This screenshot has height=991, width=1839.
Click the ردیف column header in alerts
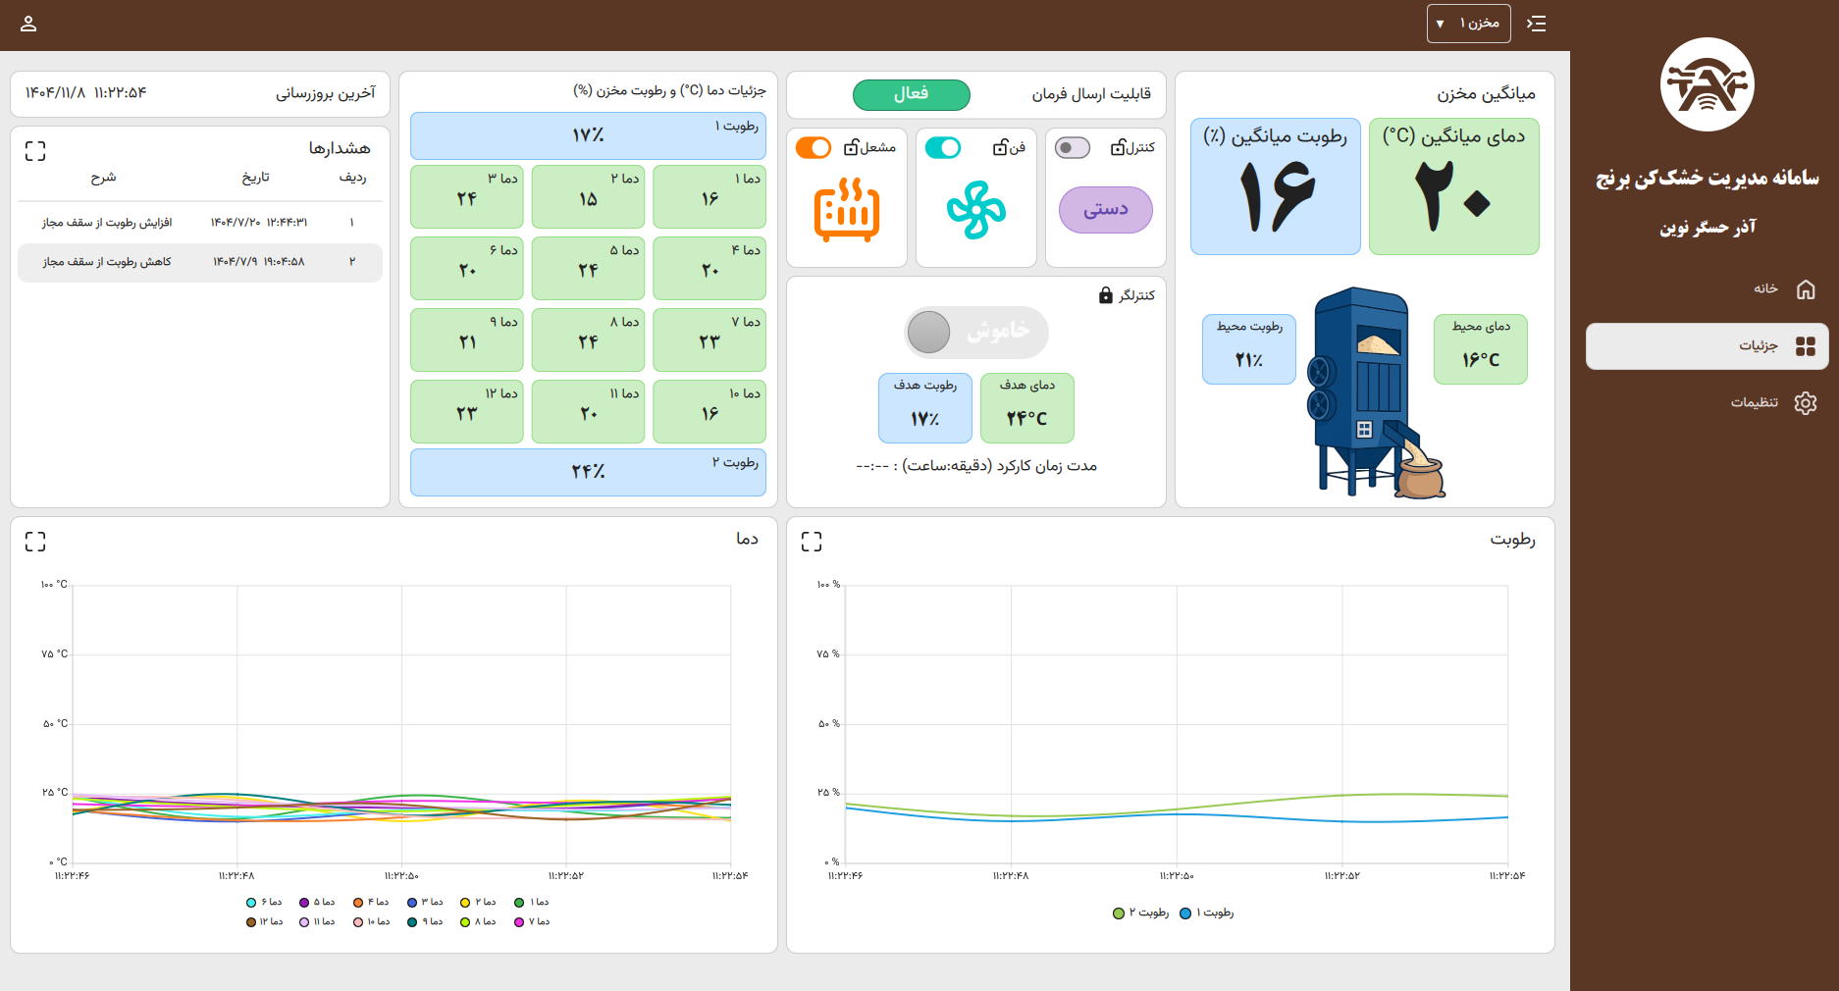point(352,178)
